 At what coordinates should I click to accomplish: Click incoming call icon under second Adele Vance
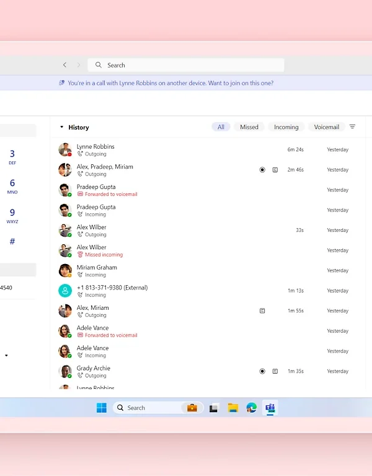pos(80,355)
